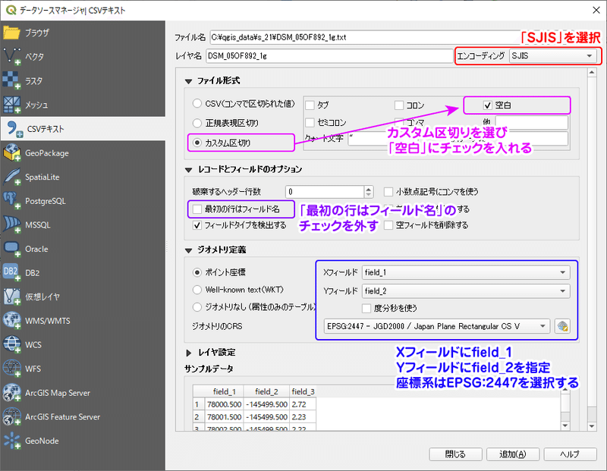The width and height of the screenshot is (607, 471).
Task: Enable 空フィールドを削除する checkbox
Action: (388, 225)
